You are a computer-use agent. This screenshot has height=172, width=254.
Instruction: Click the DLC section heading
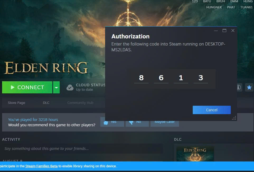[x=178, y=139]
